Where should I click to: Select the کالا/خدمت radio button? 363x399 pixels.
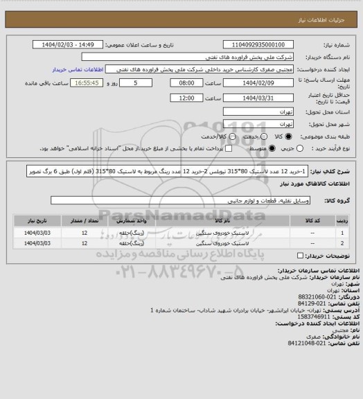pos(232,136)
